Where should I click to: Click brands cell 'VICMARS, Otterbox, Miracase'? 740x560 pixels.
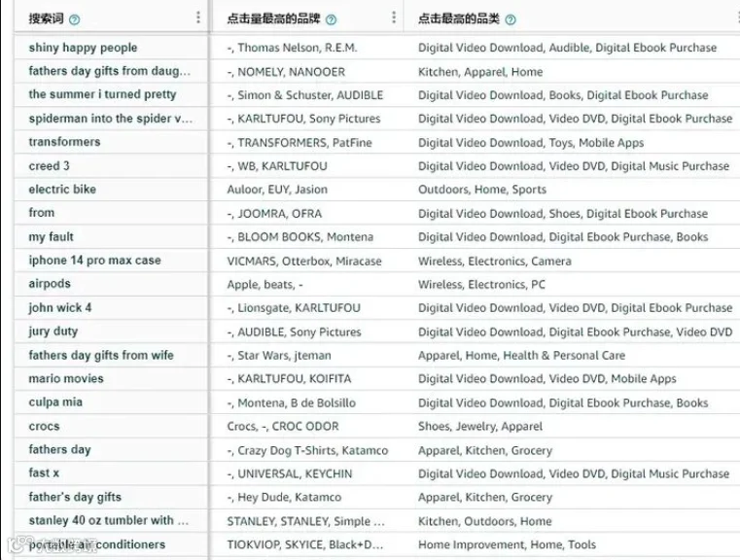304,262
